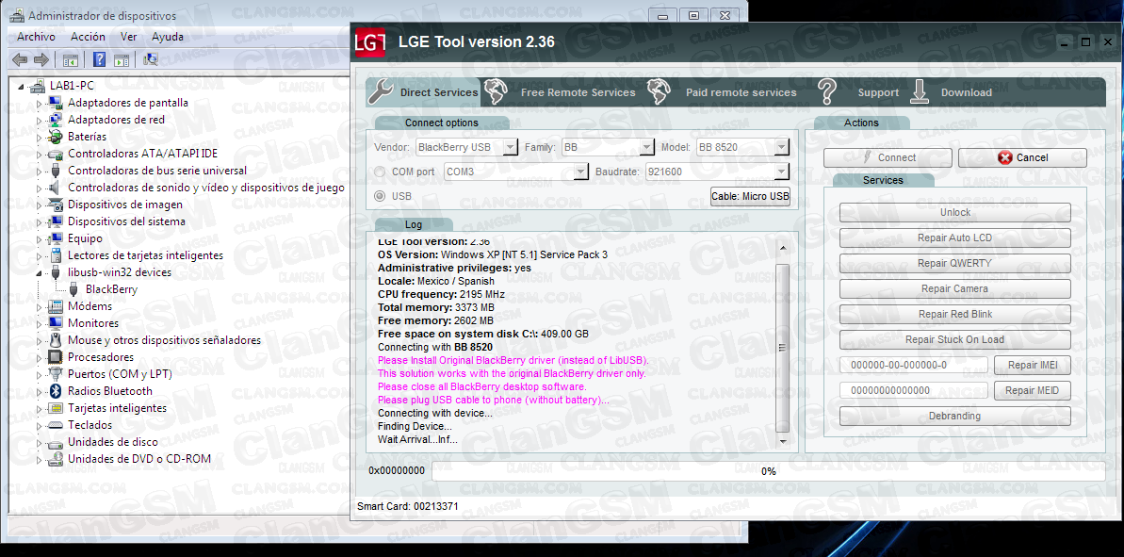The height and width of the screenshot is (557, 1124).
Task: Open help via the blue question mark icon
Action: coord(100,59)
